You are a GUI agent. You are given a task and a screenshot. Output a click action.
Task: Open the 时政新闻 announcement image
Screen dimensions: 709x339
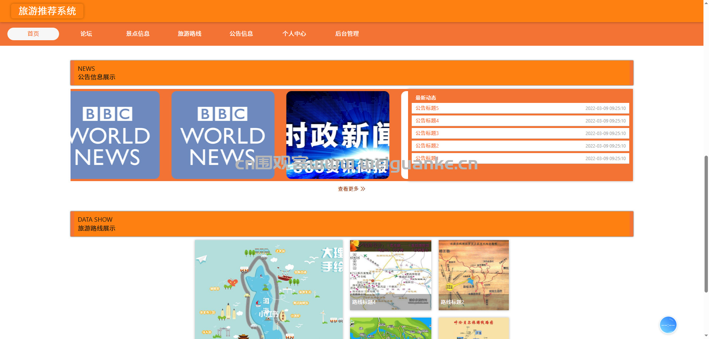point(338,135)
